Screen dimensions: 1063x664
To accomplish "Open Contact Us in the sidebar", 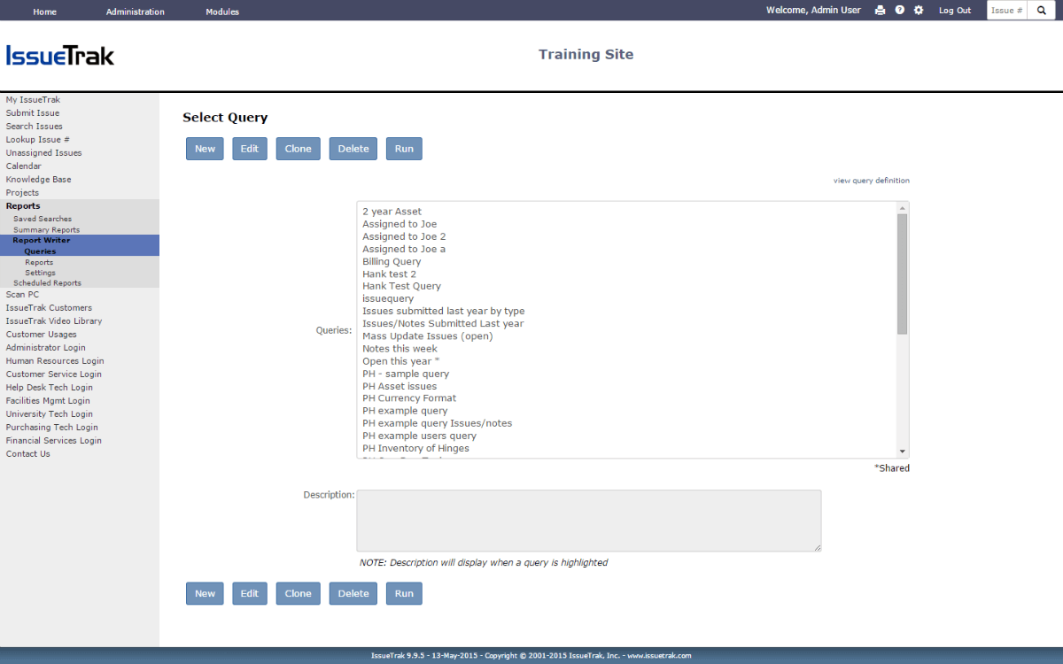I will 27,454.
